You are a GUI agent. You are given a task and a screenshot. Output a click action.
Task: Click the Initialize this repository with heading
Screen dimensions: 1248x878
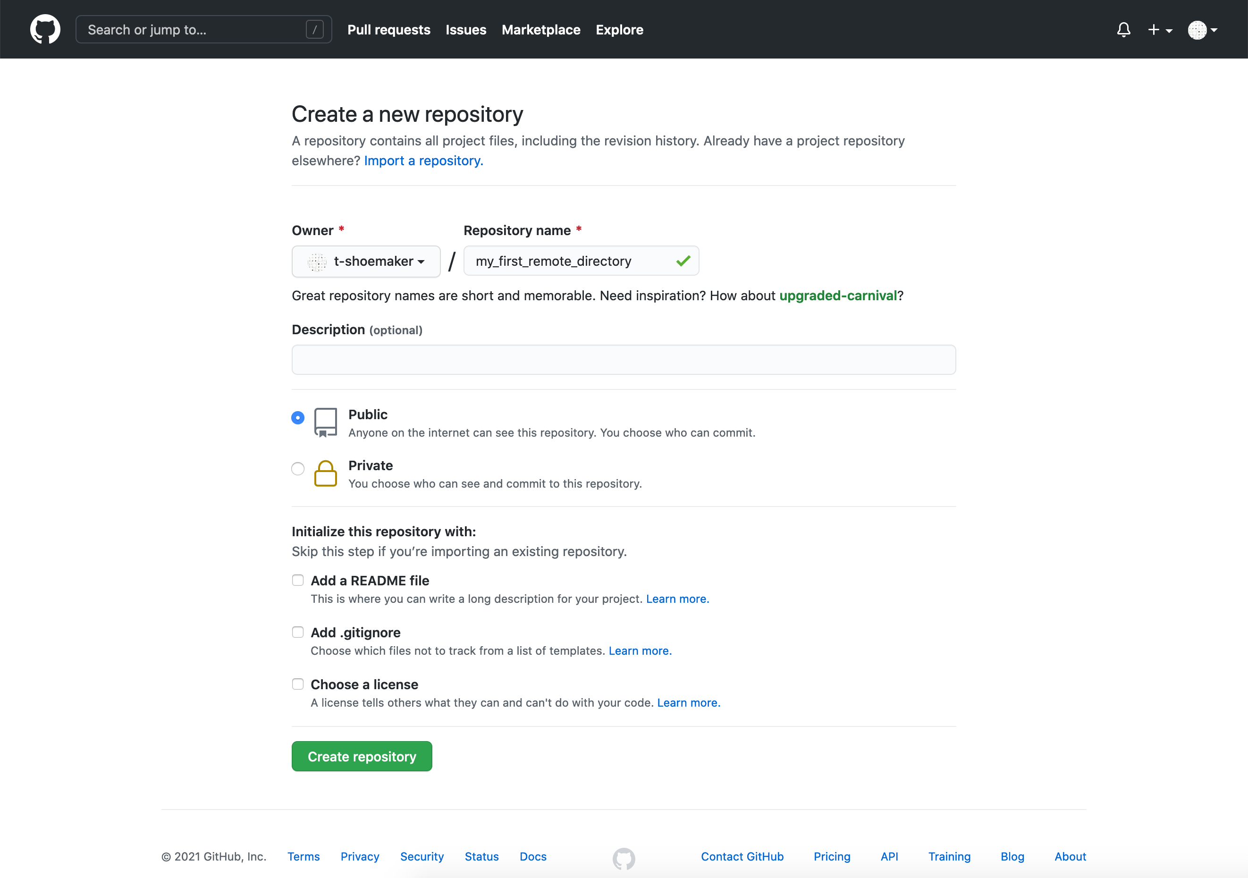click(x=384, y=531)
